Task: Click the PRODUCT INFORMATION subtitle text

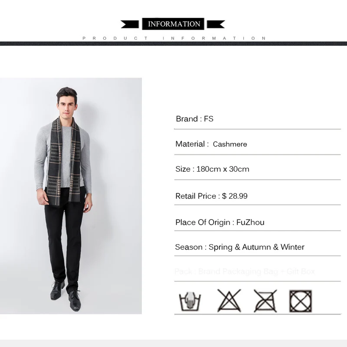Action: tap(174, 38)
